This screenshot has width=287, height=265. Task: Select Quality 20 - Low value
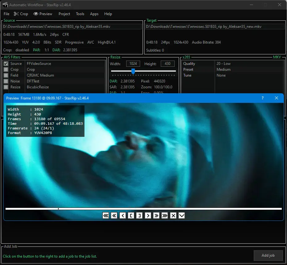click(x=223, y=64)
